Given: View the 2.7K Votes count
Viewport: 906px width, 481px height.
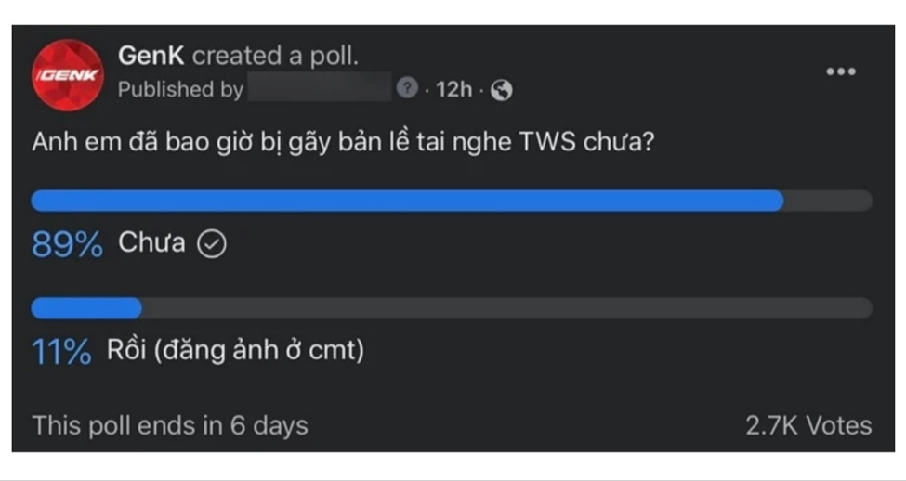Looking at the screenshot, I should (x=808, y=425).
